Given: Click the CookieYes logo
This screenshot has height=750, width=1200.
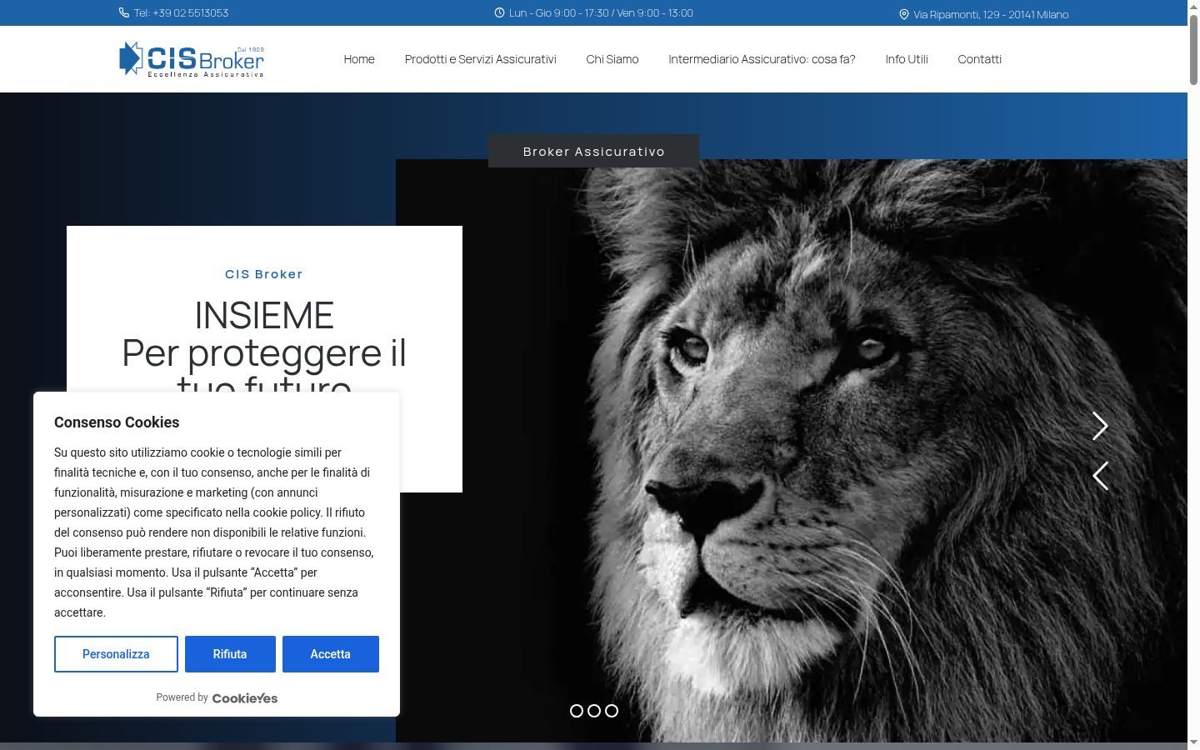Looking at the screenshot, I should pos(245,698).
